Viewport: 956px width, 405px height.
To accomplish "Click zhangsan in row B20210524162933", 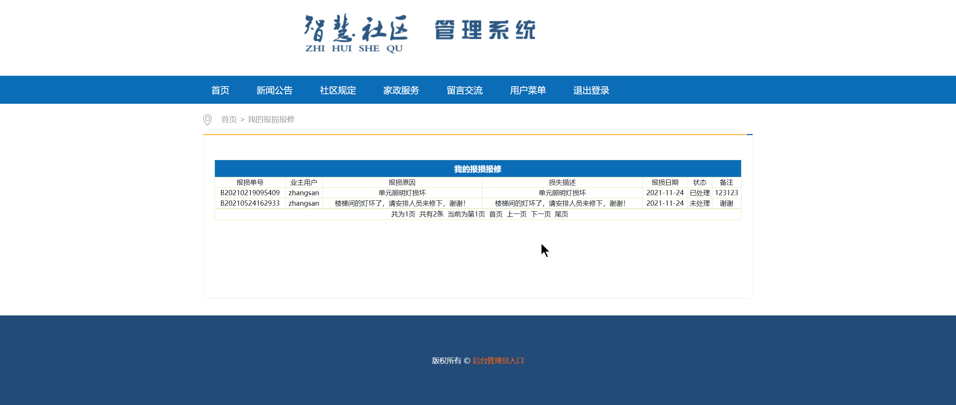I will pyautogui.click(x=304, y=203).
